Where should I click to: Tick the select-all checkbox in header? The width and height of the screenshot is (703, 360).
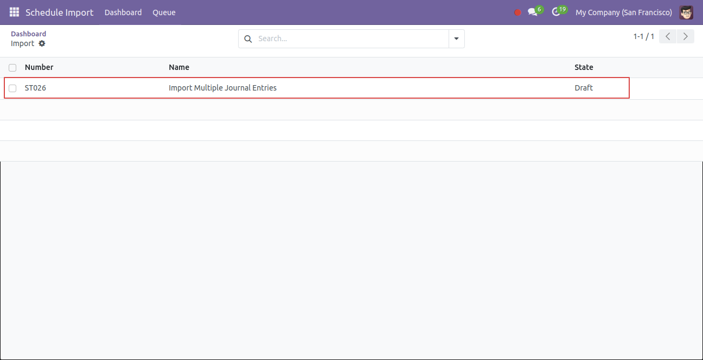coord(12,68)
